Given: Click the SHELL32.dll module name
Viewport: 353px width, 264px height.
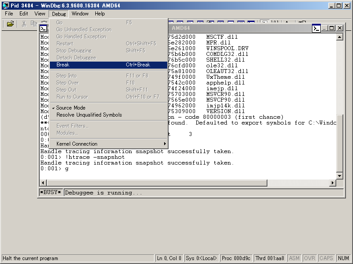Looking at the screenshot, I should click(x=225, y=60).
